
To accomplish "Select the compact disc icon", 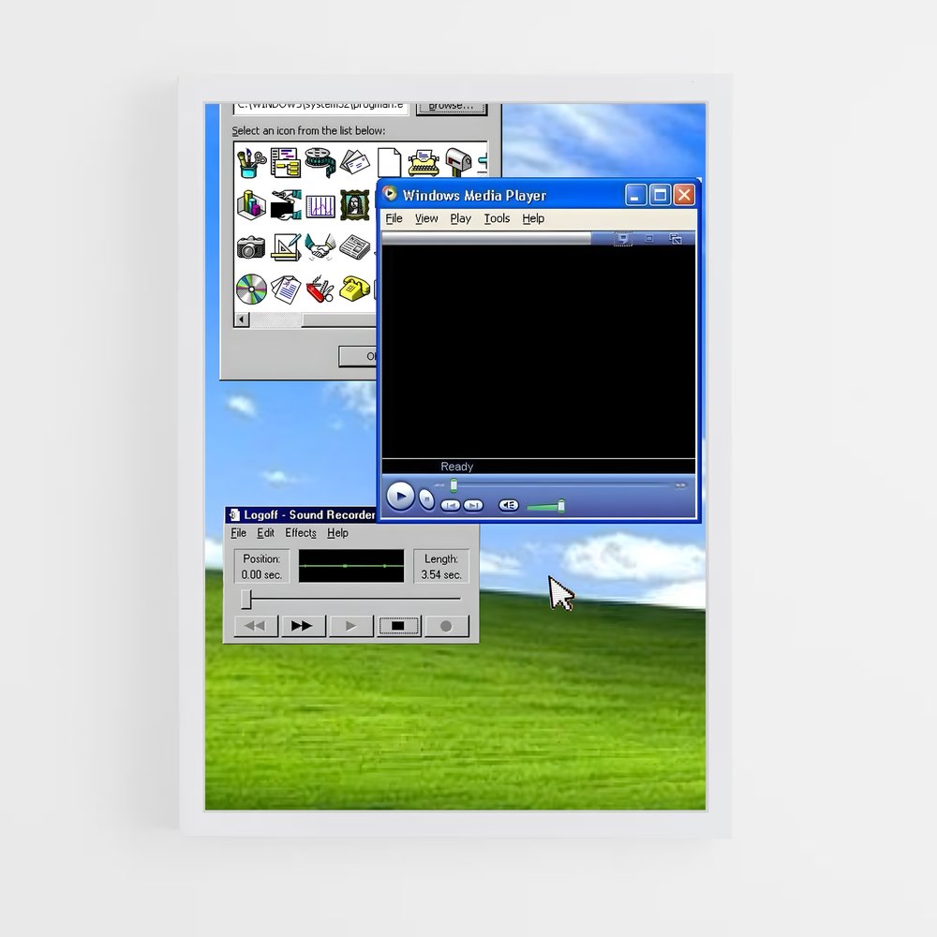I will (x=251, y=290).
